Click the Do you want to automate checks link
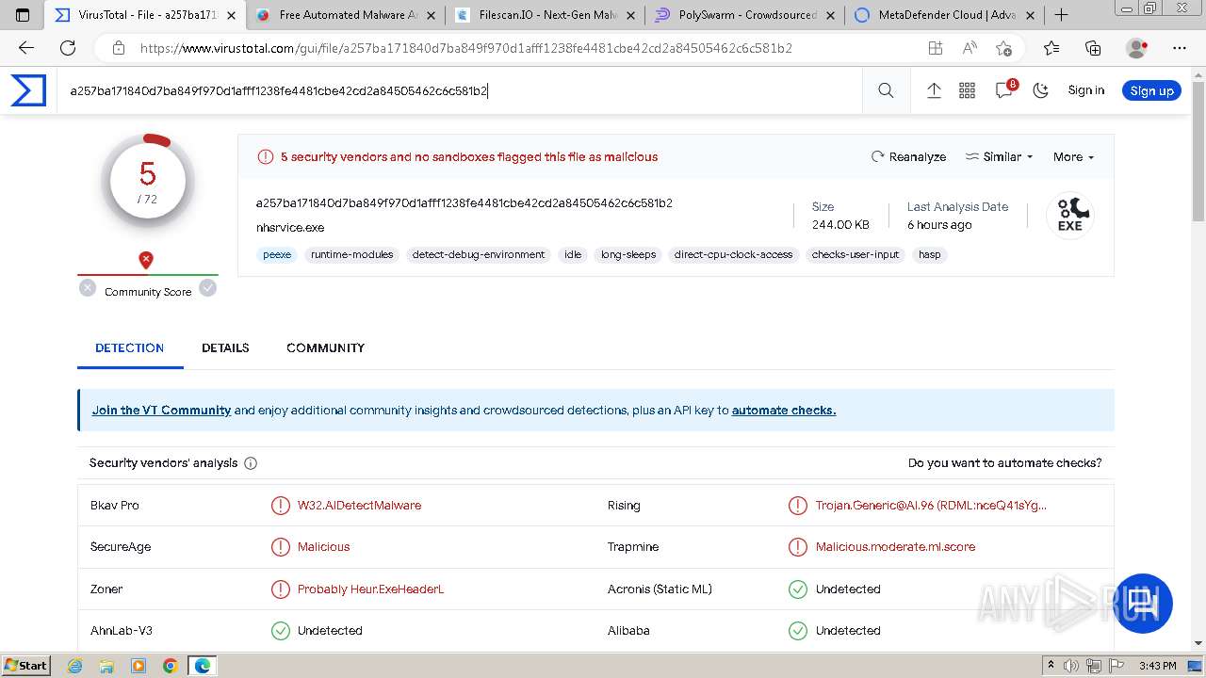 click(x=1004, y=463)
